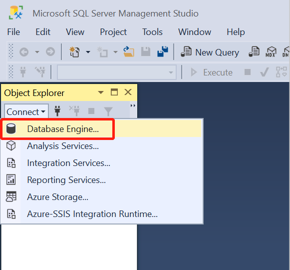The width and height of the screenshot is (290, 270).
Task: Click the Database Engine Query icon
Action: (254, 51)
